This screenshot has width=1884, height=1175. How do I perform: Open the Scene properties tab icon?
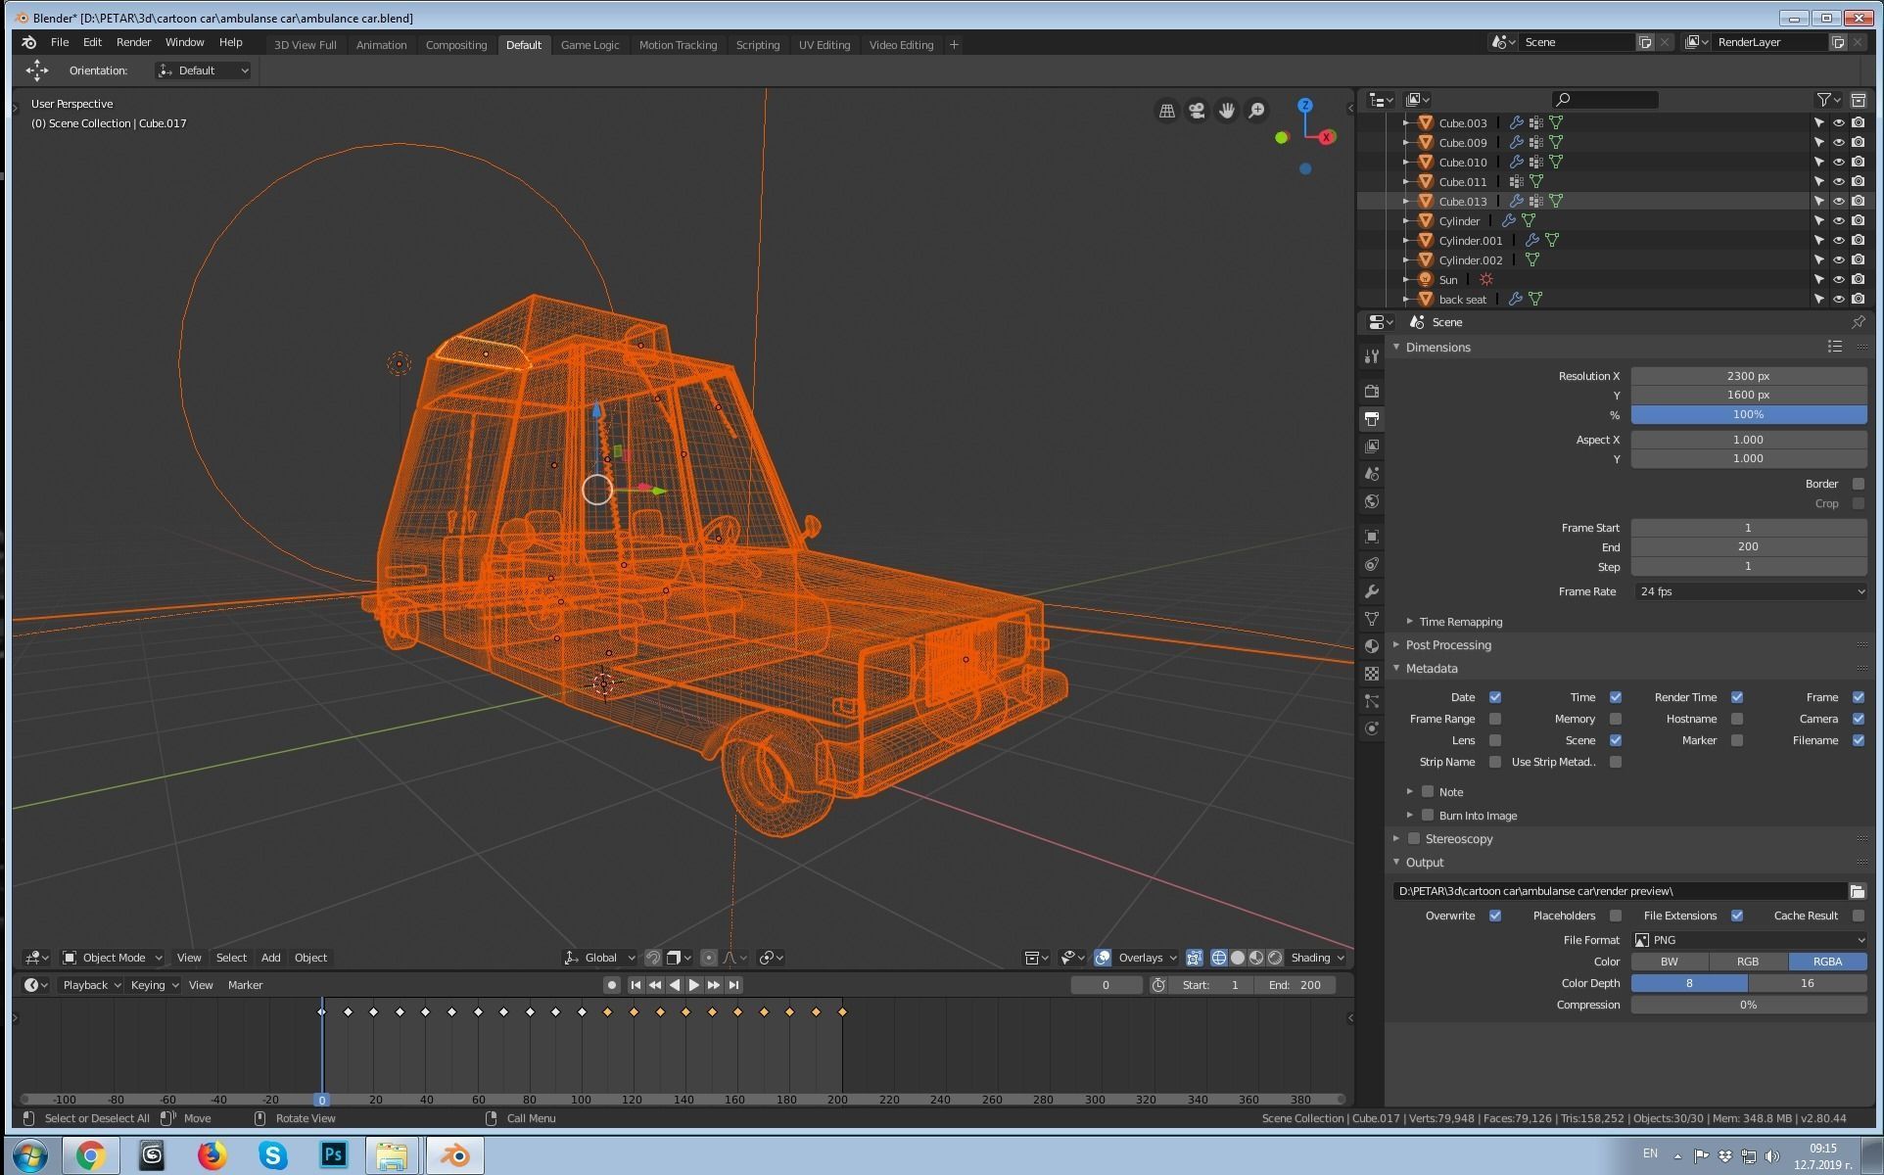tap(1372, 473)
